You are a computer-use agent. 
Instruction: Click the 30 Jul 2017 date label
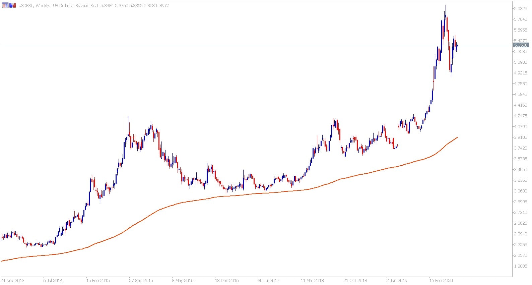(268, 281)
